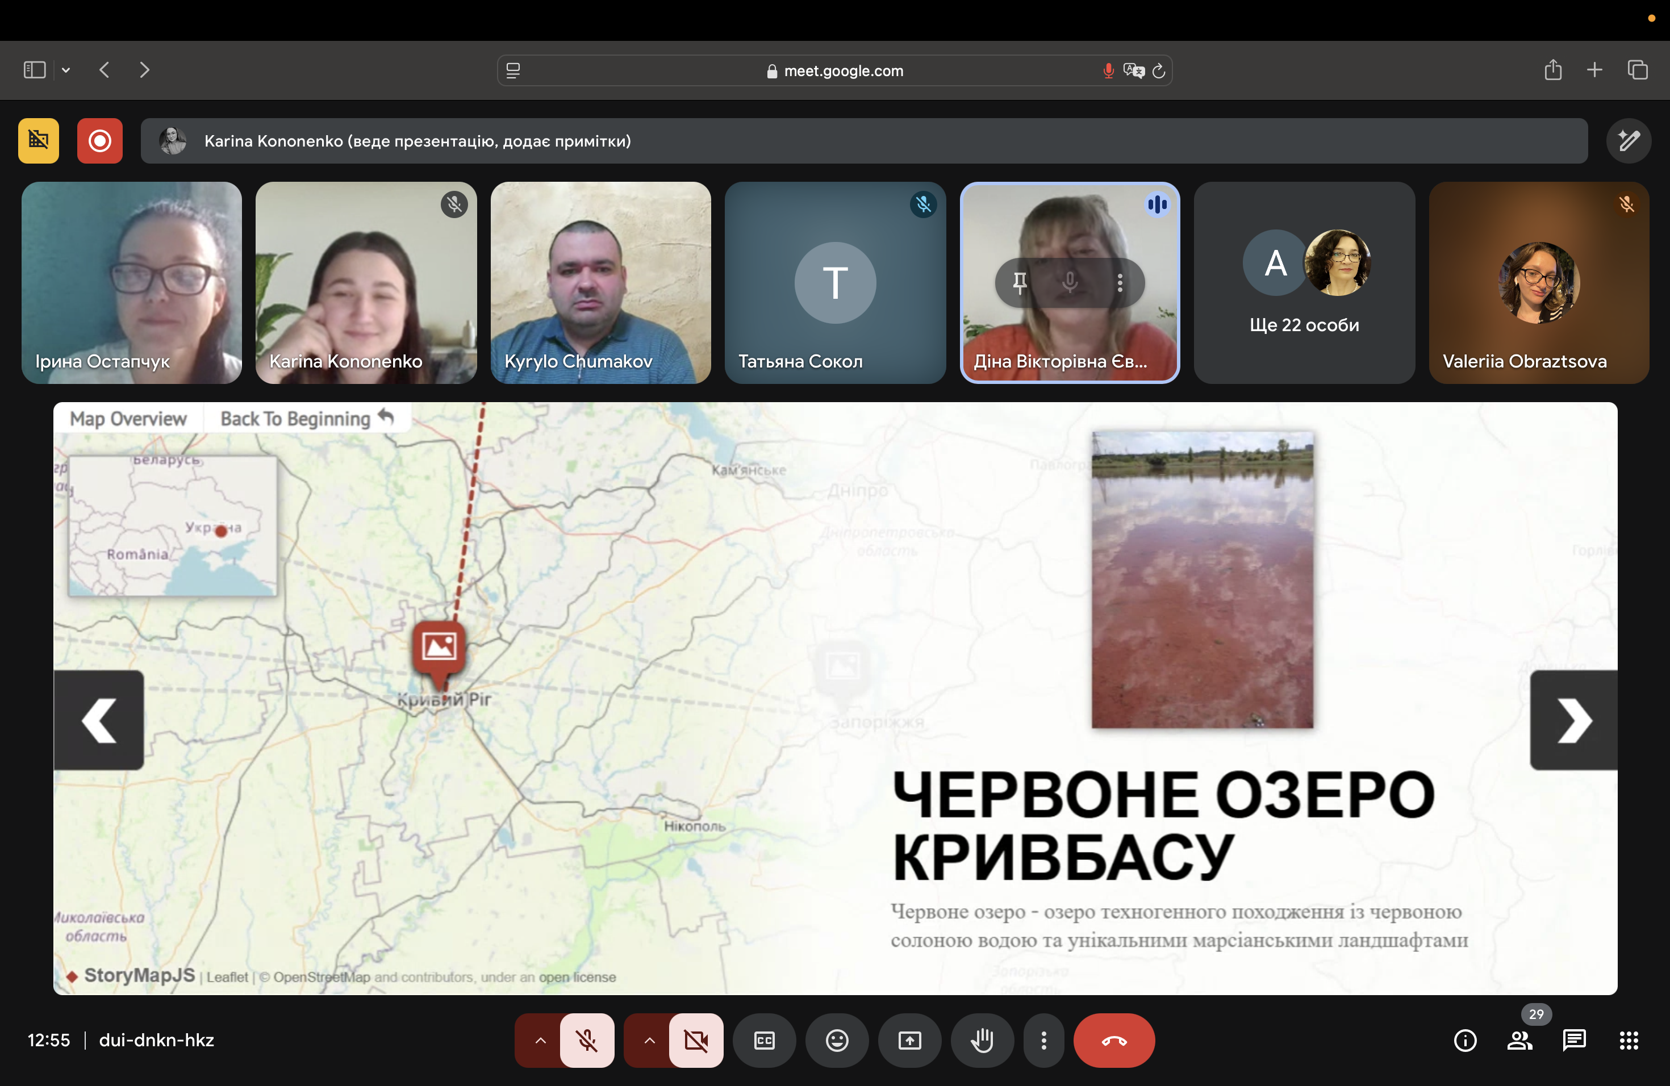Click the raise hand icon
Image resolution: width=1670 pixels, height=1086 pixels.
coord(982,1041)
